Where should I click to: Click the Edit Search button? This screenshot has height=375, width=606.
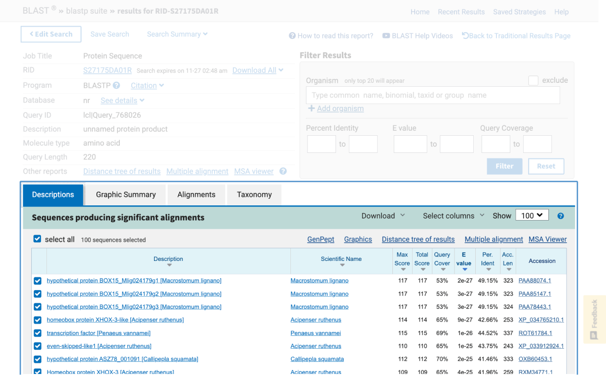[51, 34]
